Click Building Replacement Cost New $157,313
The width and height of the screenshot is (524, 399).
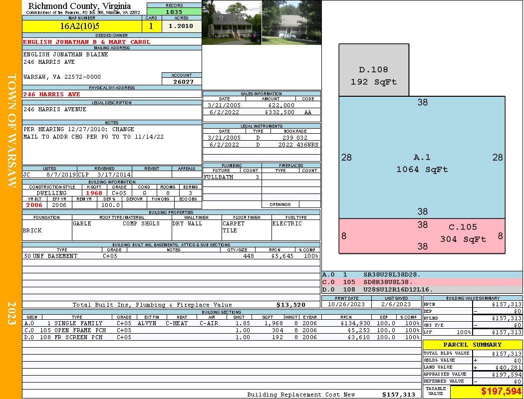pos(398,395)
